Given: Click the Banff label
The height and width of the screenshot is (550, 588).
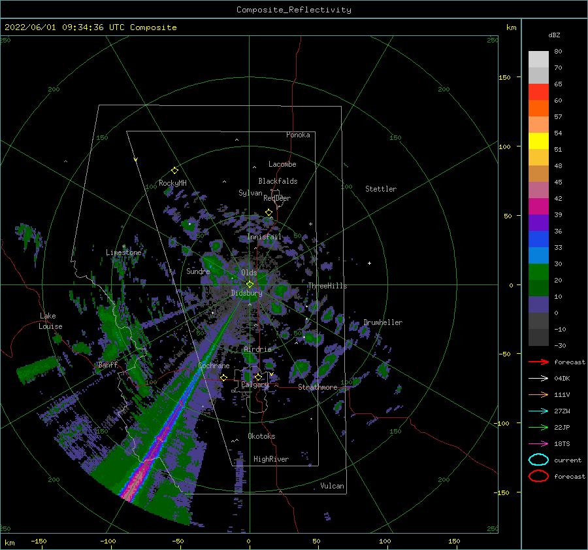Looking at the screenshot, I should tap(108, 365).
